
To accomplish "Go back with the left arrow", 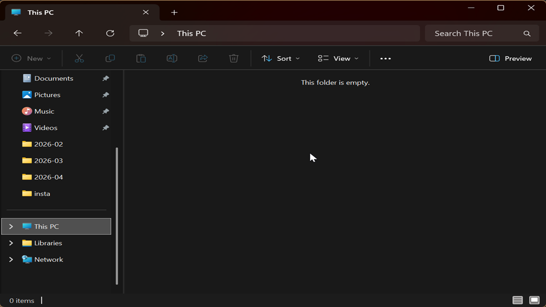I will pyautogui.click(x=17, y=33).
